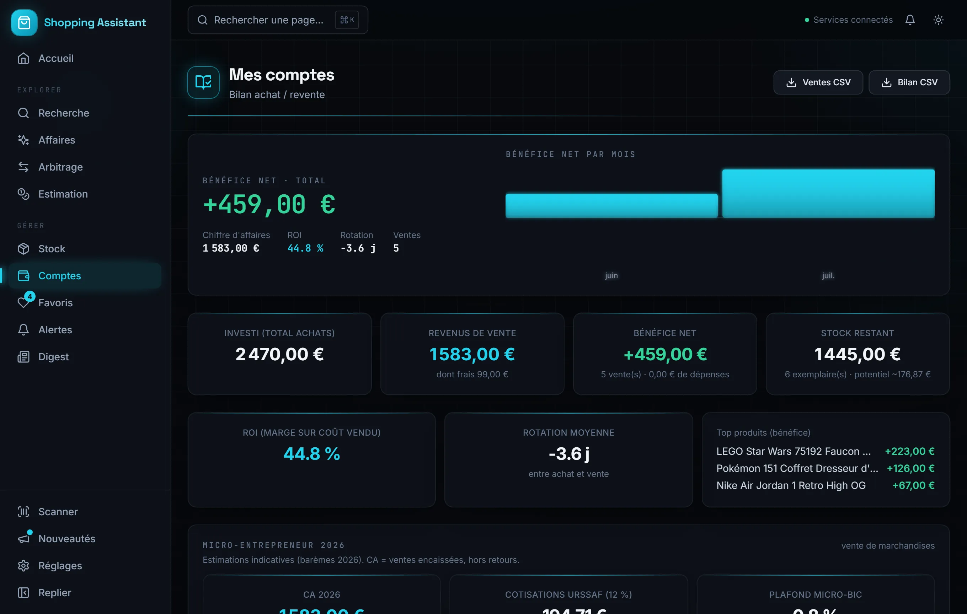967x614 pixels.
Task: Click the juin profit bar in chart
Action: tap(611, 206)
